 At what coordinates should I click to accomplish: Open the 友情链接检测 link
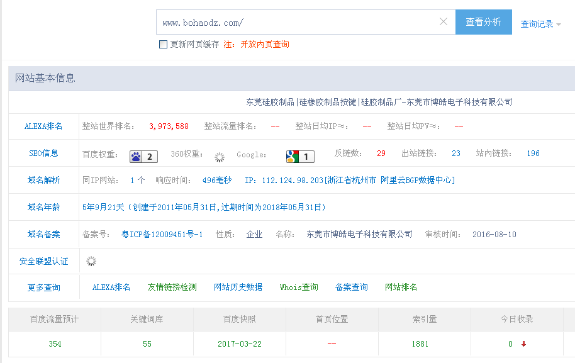point(172,288)
